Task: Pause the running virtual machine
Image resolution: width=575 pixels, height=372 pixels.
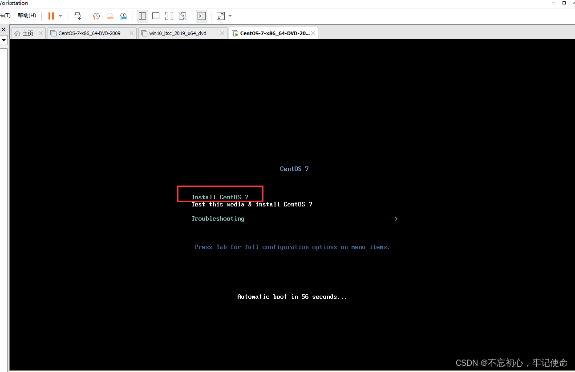Action: [51, 16]
